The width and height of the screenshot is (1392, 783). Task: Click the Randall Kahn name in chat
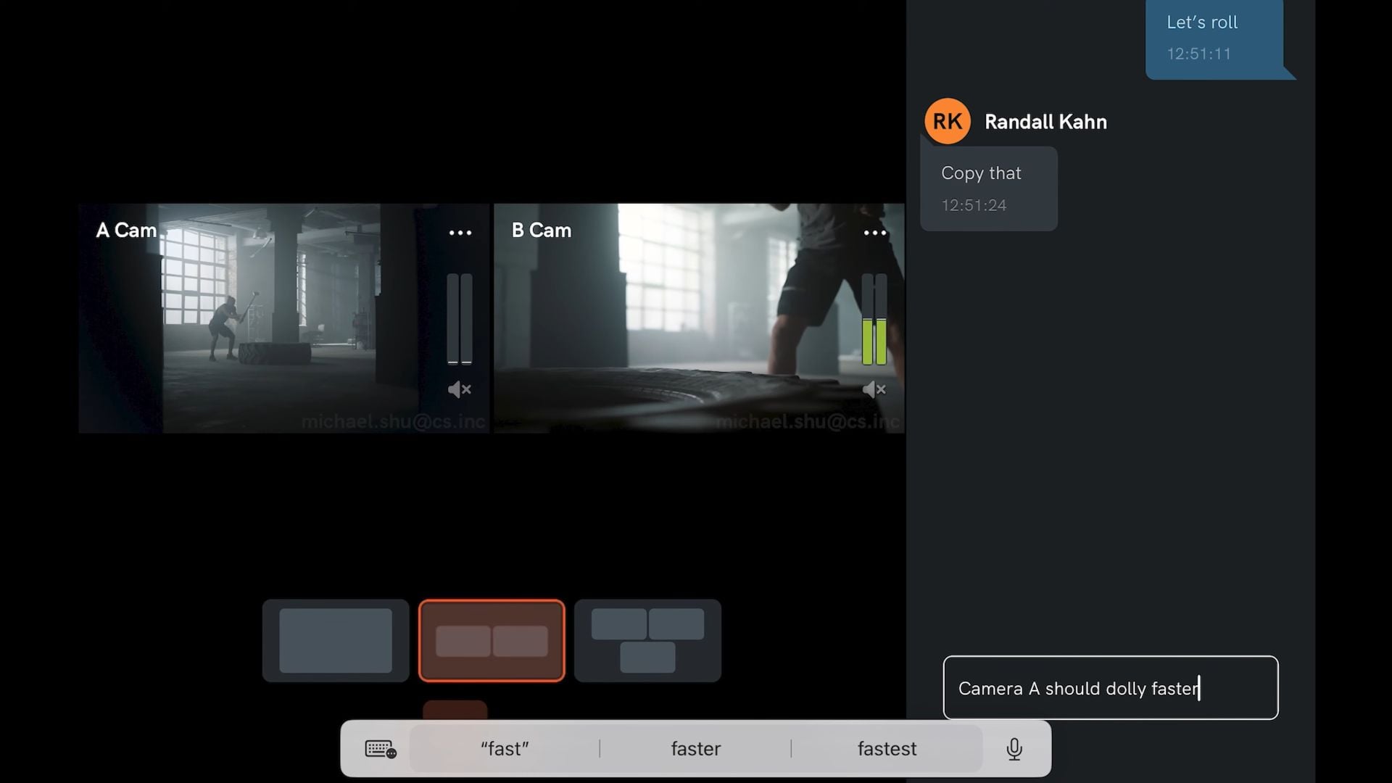point(1045,122)
